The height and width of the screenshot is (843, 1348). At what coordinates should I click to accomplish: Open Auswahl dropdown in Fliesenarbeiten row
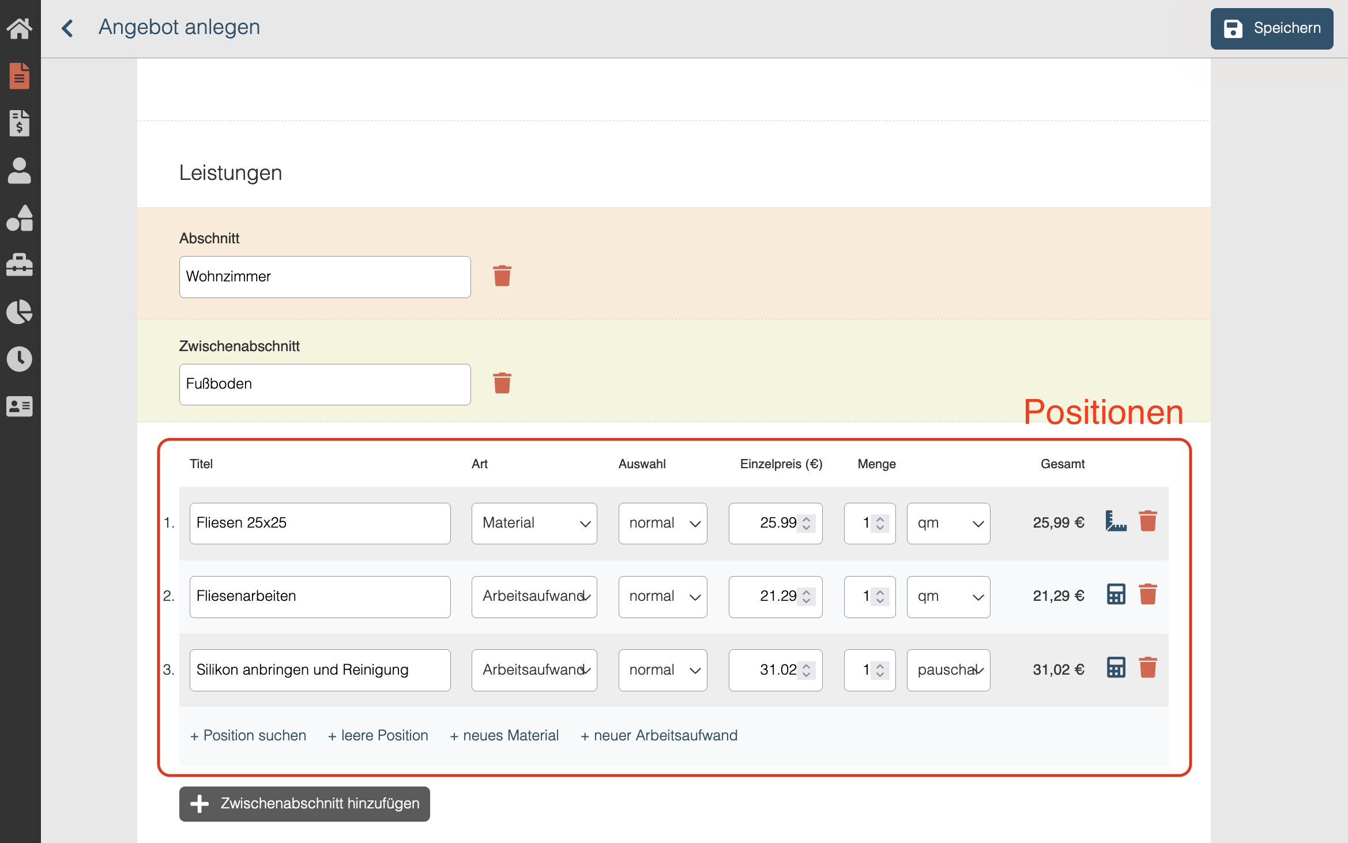point(663,597)
